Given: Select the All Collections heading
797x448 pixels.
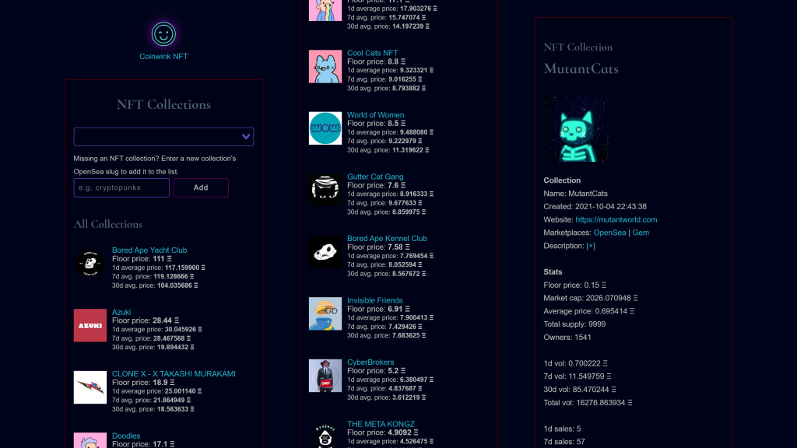Looking at the screenshot, I should (107, 224).
